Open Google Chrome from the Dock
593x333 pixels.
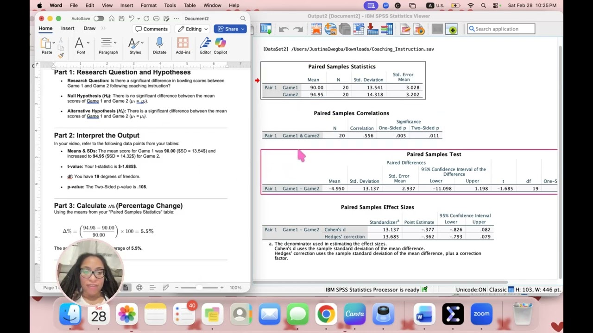tap(326, 314)
